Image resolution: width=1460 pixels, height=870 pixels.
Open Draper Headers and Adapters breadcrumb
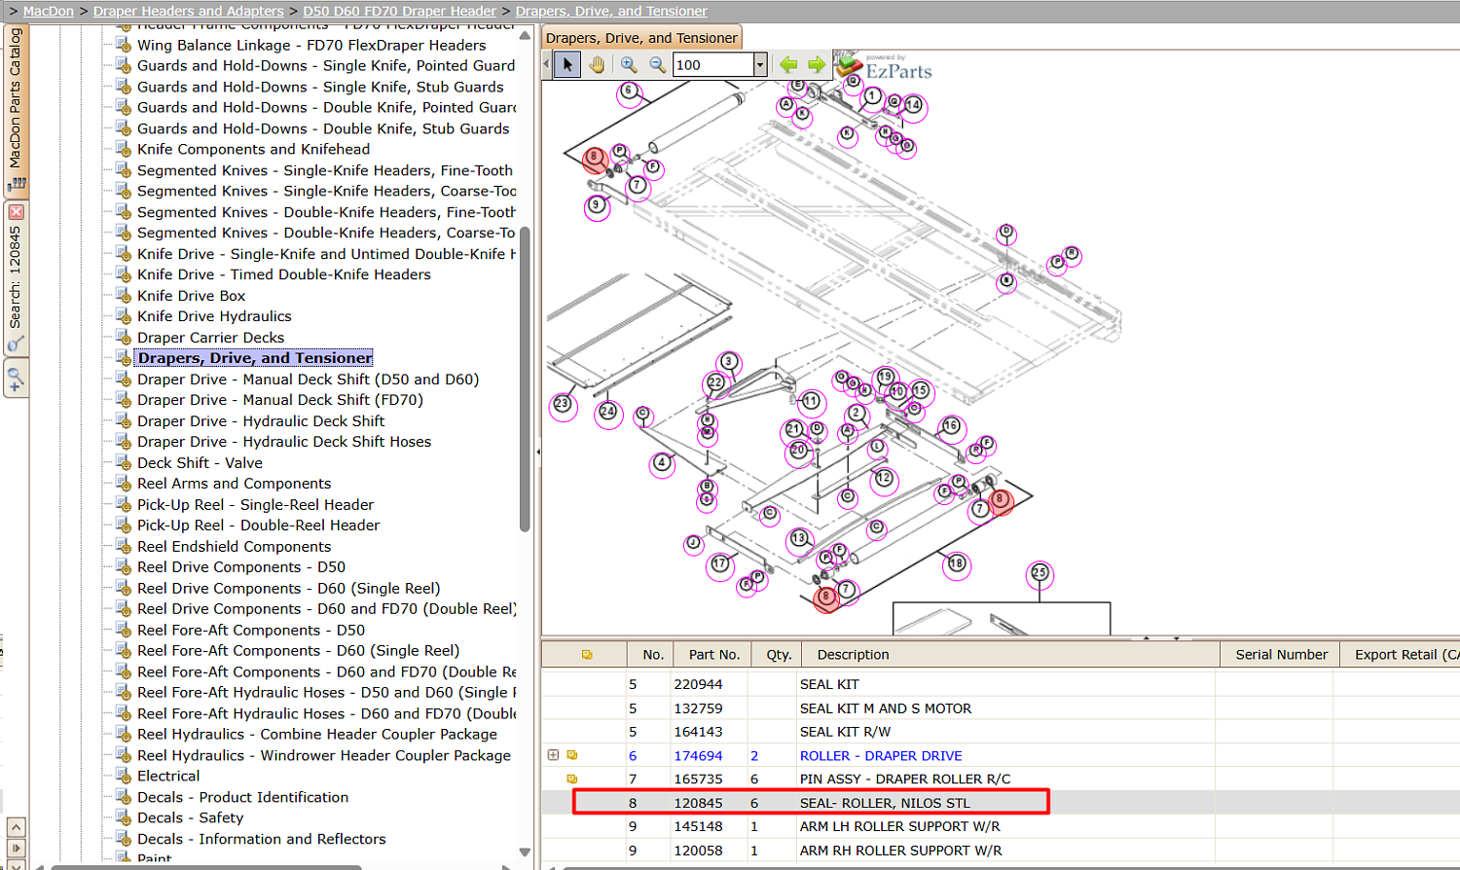[189, 11]
